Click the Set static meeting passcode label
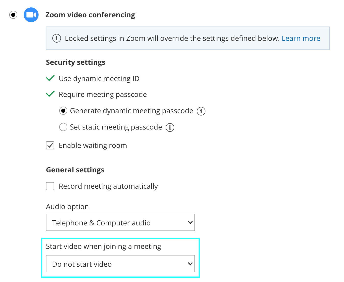This screenshot has height=282, width=344. point(116,127)
